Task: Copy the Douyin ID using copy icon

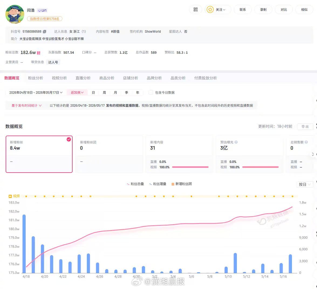Action: (x=45, y=32)
